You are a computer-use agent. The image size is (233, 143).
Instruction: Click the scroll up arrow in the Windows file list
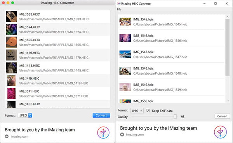pyautogui.click(x=228, y=17)
